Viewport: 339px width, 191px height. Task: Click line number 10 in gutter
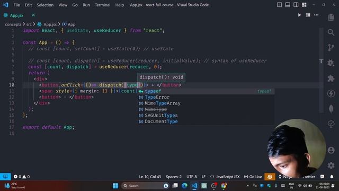pos(12,85)
